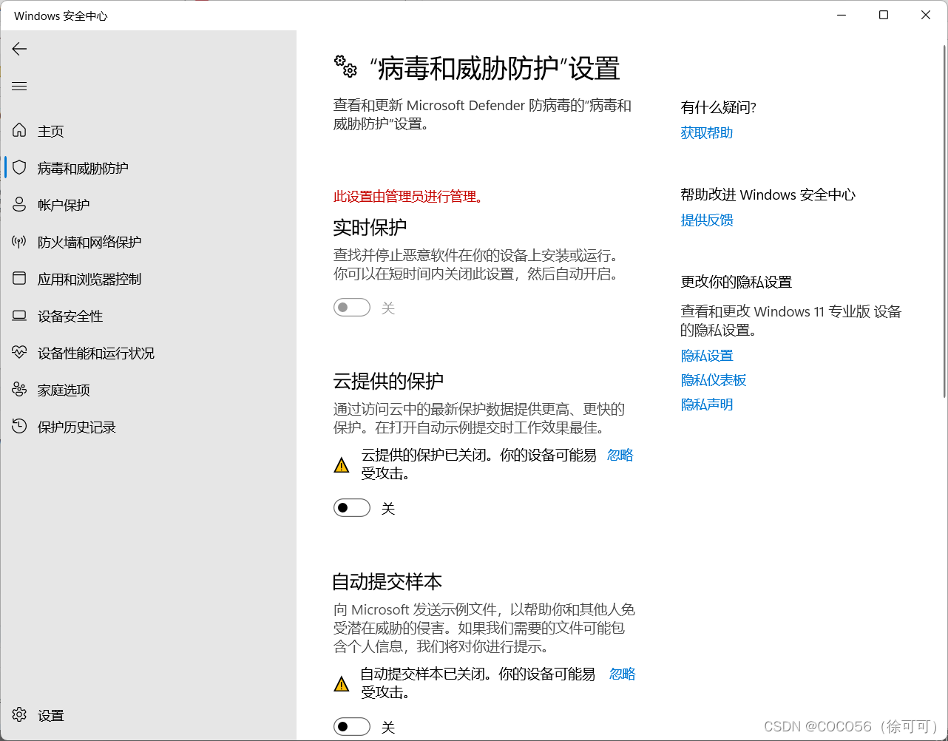Navigate to 应用和浏览器控制
The height and width of the screenshot is (741, 948).
pos(148,279)
